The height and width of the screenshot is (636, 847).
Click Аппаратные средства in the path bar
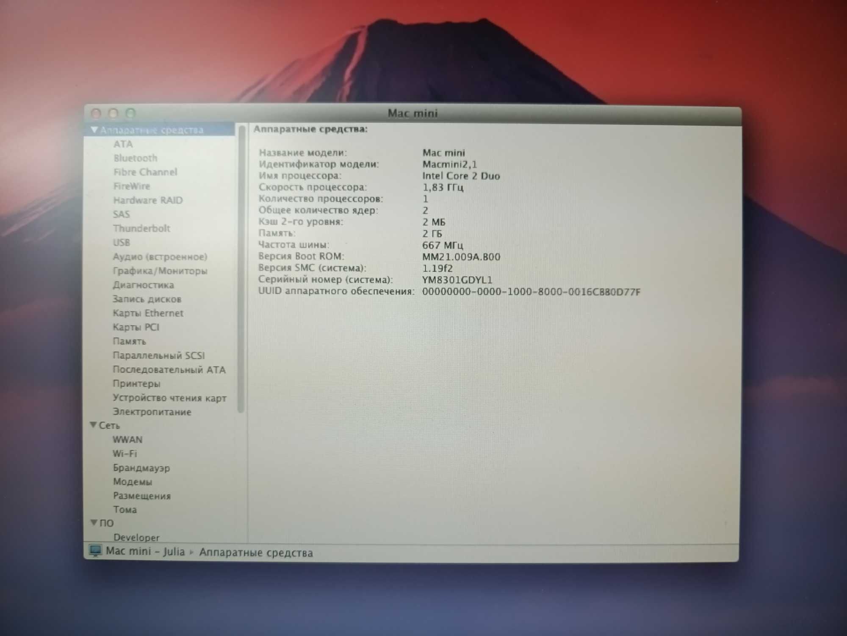pos(256,553)
